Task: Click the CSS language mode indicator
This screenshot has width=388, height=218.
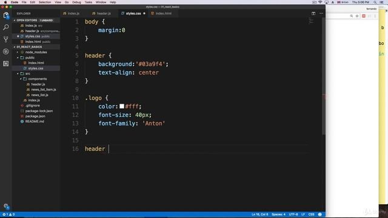Action: pos(311,214)
